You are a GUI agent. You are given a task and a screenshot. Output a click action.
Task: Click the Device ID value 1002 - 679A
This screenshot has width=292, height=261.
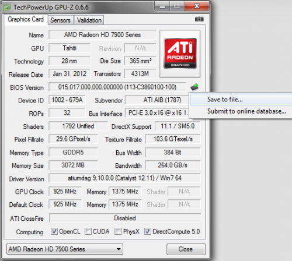click(67, 100)
